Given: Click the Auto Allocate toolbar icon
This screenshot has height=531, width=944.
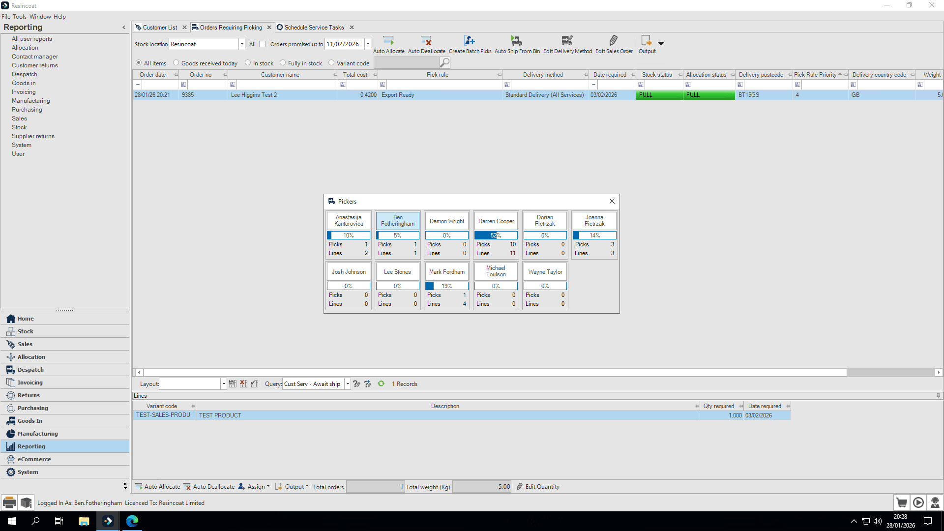Looking at the screenshot, I should 388,40.
